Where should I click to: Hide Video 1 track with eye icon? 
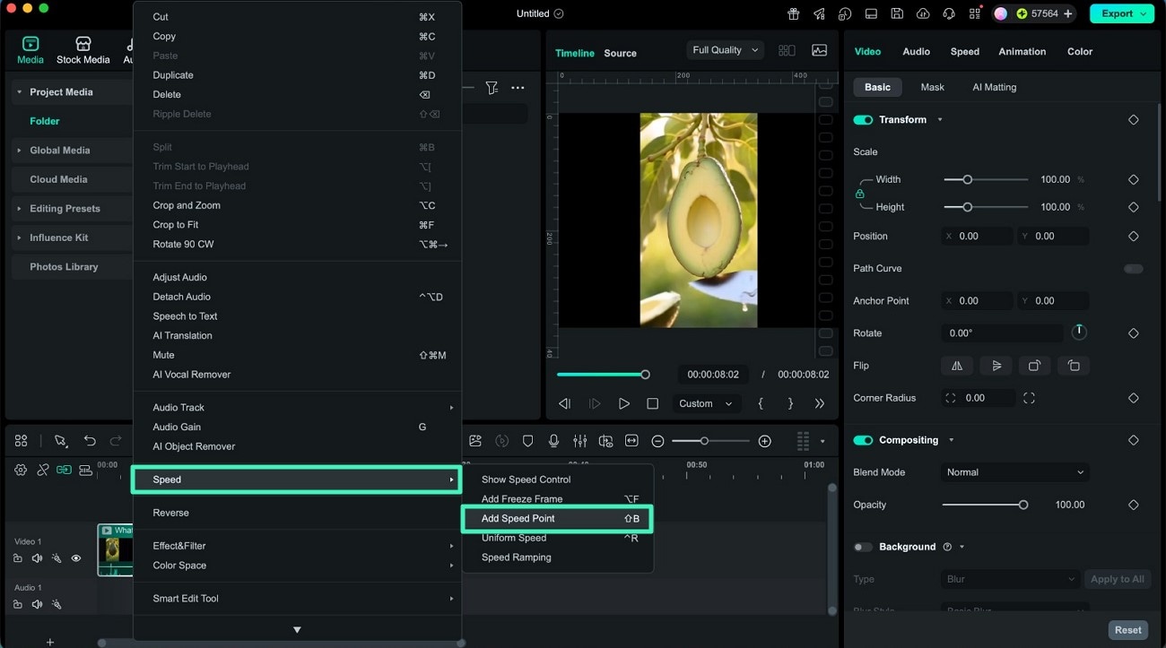tap(76, 558)
